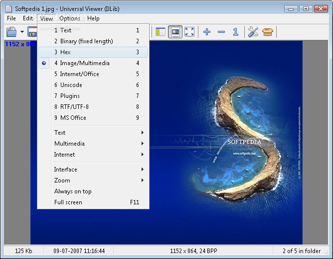Select '1 Text' view mode
The width and height of the screenshot is (333, 259).
[93, 30]
